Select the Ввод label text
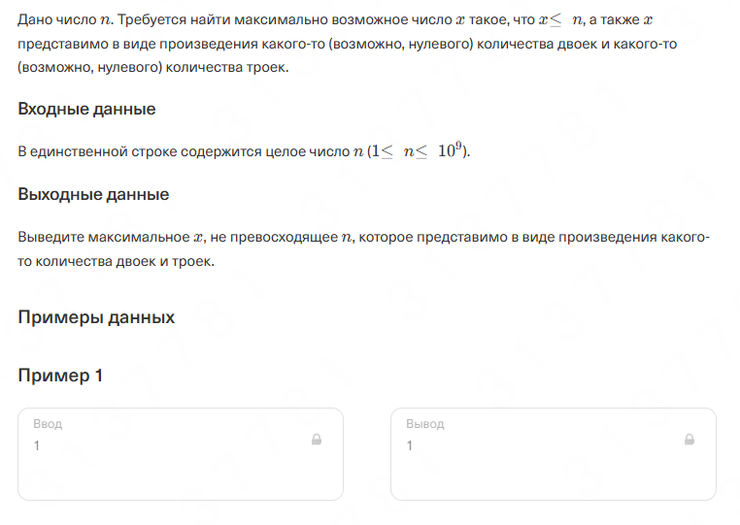Image resolution: width=740 pixels, height=525 pixels. click(48, 423)
